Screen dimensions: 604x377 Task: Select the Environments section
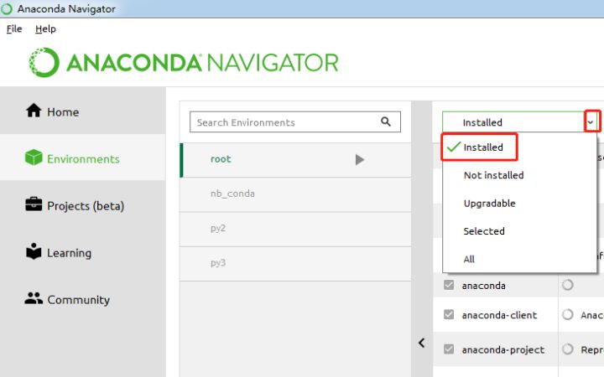coord(83,158)
